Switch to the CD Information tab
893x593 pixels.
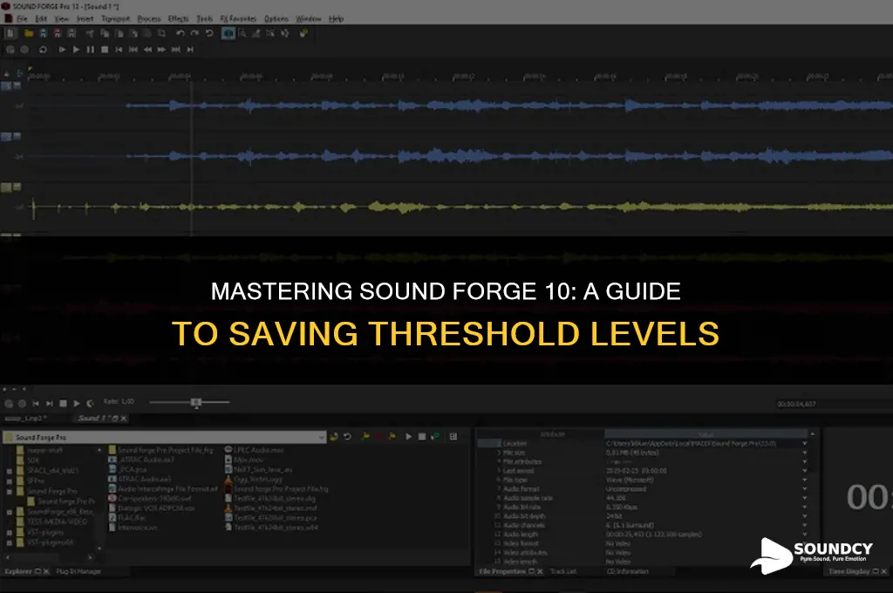coord(628,571)
